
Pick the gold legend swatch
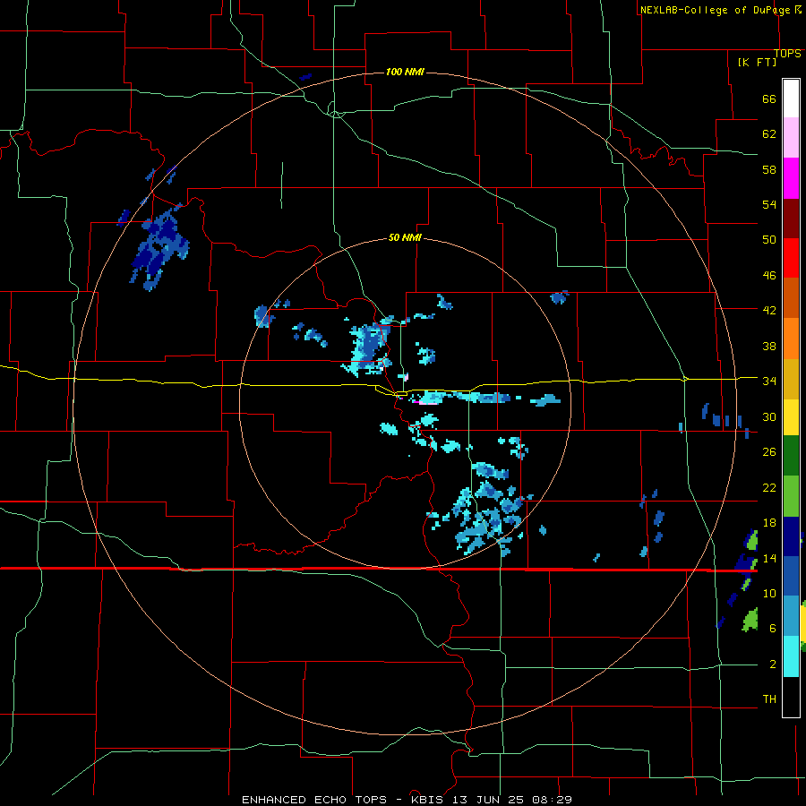(x=791, y=379)
